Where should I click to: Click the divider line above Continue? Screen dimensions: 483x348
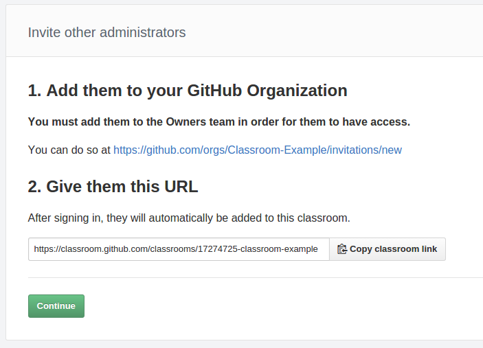click(x=256, y=277)
